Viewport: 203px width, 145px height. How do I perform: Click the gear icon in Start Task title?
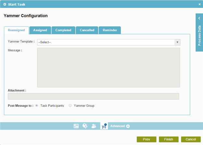tap(5, 5)
